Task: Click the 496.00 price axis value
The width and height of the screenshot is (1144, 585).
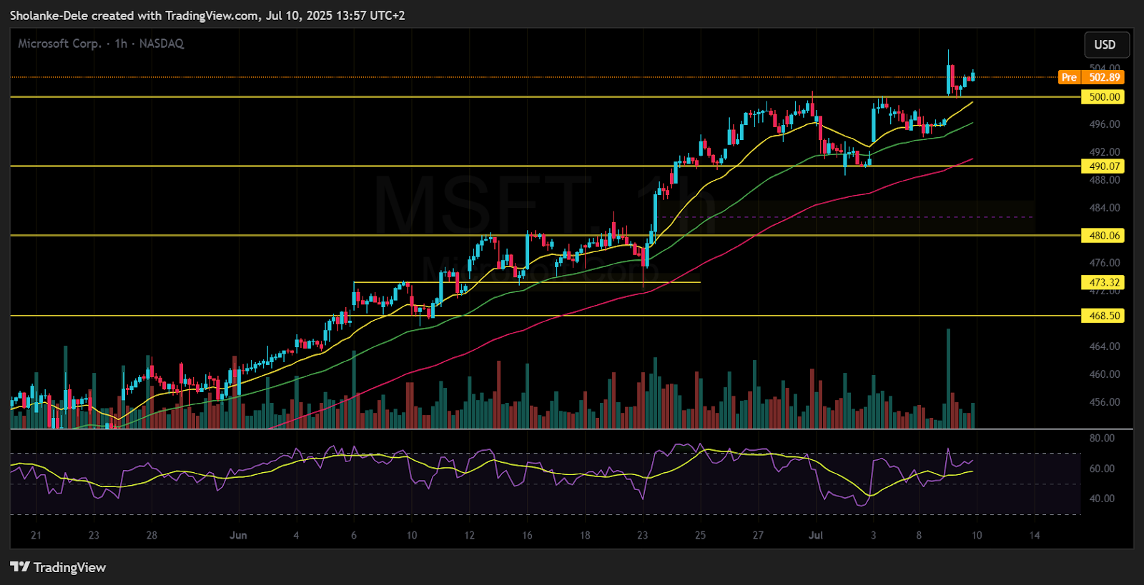Action: pos(1105,124)
